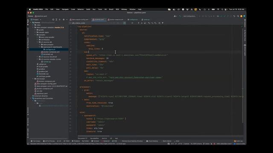Open the Database tool window stripe

point(245,23)
